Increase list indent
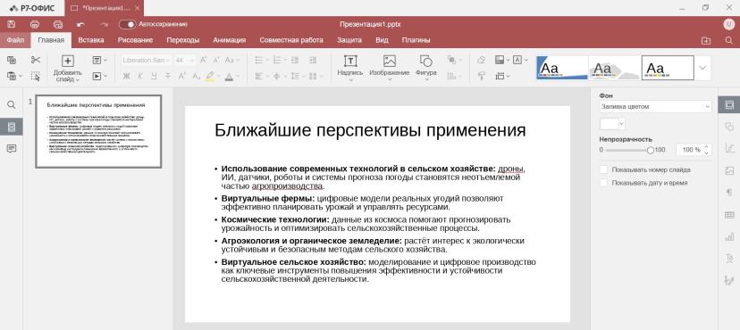Screen dimensions: 740x330 pyautogui.click(x=313, y=60)
